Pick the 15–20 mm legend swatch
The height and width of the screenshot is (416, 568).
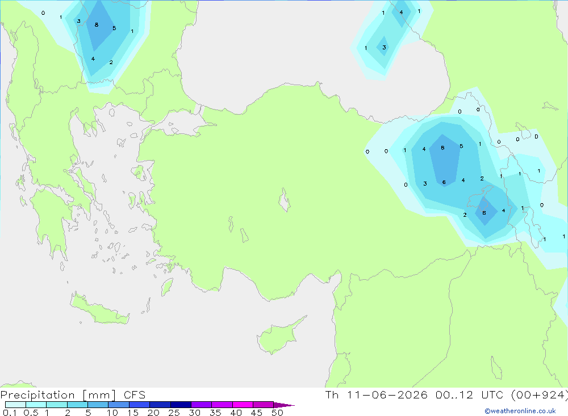[140, 405]
